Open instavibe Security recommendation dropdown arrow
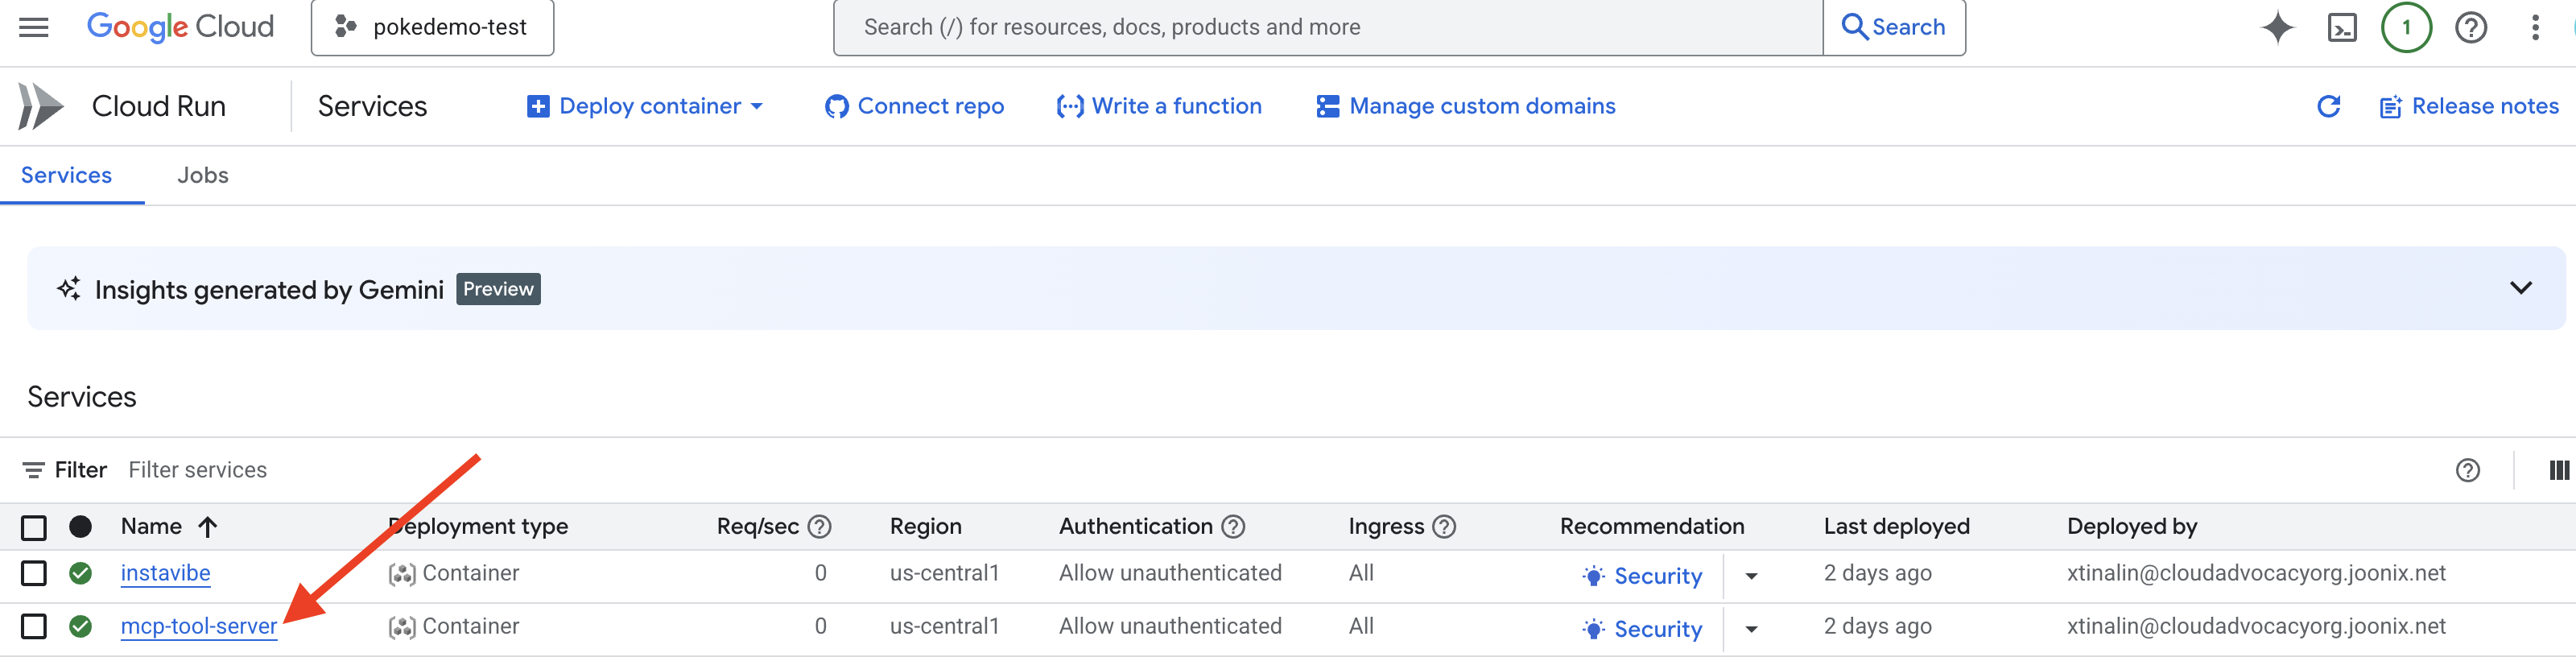2576x657 pixels. [1751, 576]
